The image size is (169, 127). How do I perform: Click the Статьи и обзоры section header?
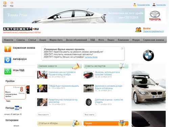coord(59,123)
